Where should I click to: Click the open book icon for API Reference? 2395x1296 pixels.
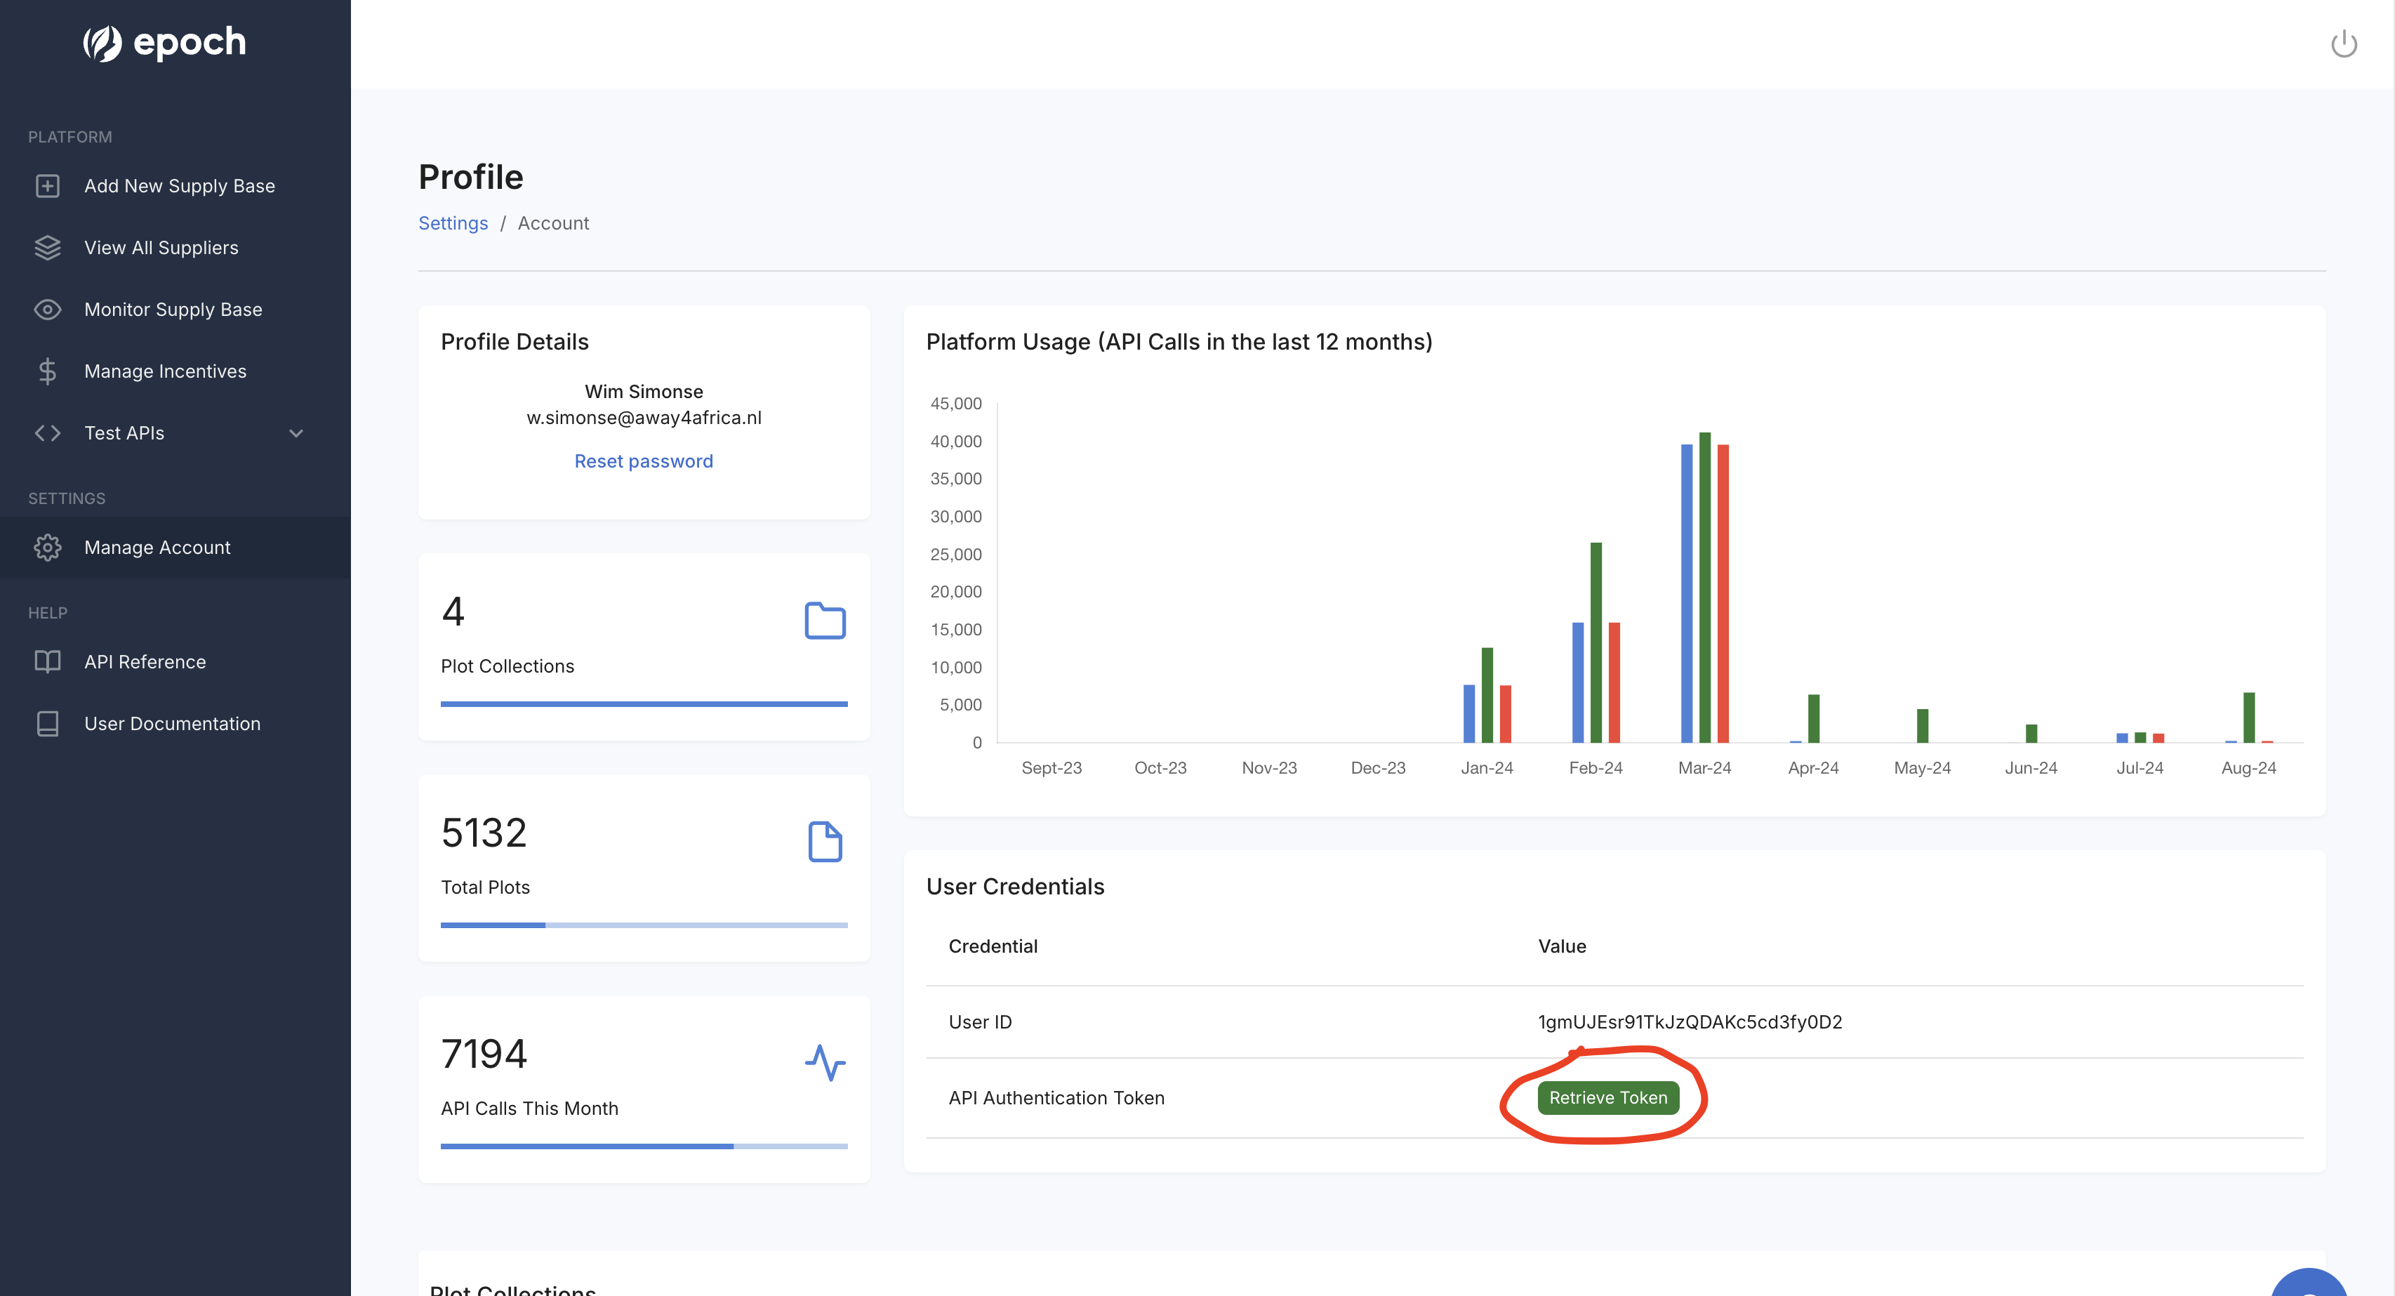pos(48,662)
